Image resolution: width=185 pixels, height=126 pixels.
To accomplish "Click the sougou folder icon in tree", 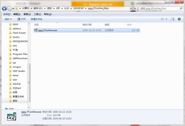I will point(10,67).
